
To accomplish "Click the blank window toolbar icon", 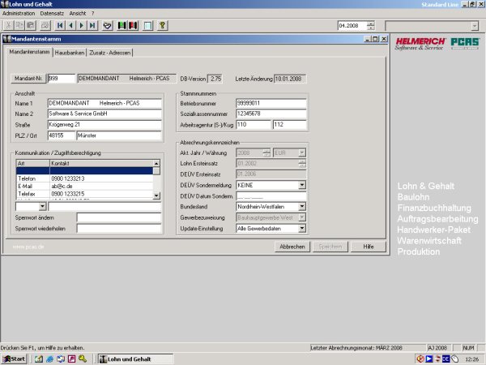I will (x=148, y=25).
